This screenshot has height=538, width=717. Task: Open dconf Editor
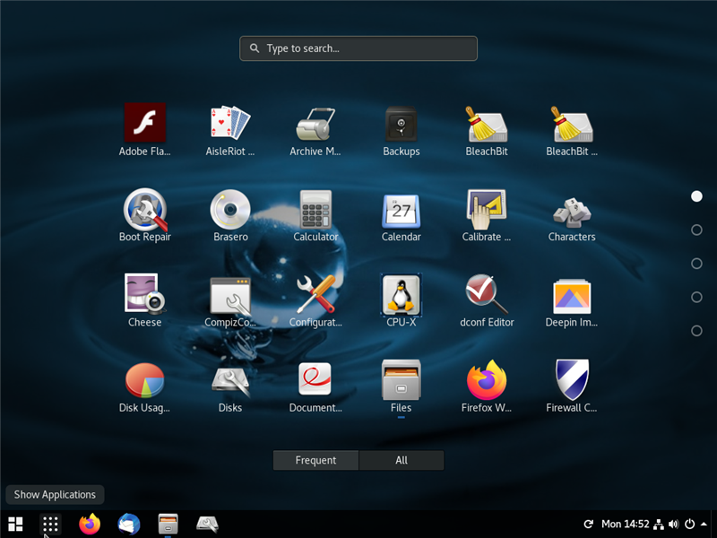[x=487, y=300]
